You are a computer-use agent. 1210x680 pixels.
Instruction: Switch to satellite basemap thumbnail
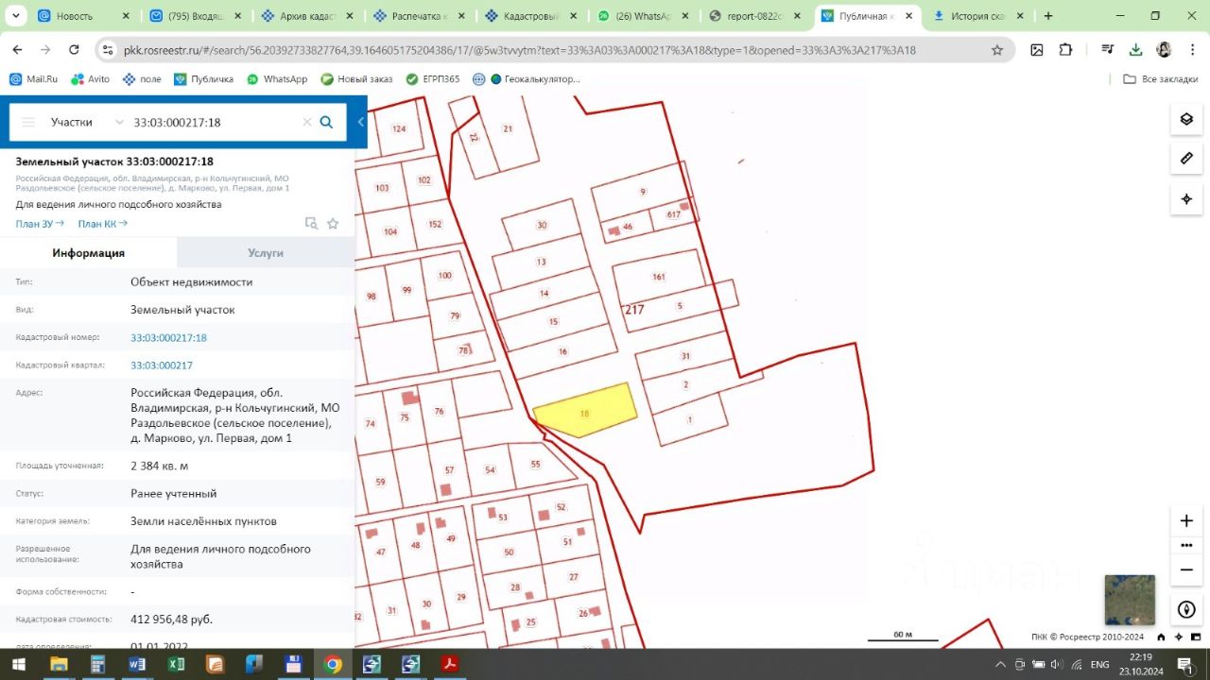pyautogui.click(x=1130, y=600)
